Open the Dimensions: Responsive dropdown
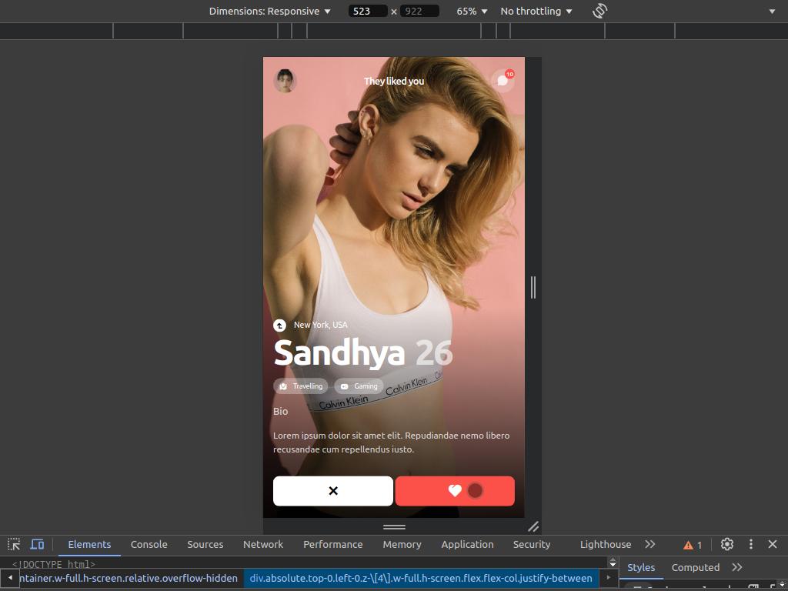This screenshot has height=591, width=788. pyautogui.click(x=269, y=11)
